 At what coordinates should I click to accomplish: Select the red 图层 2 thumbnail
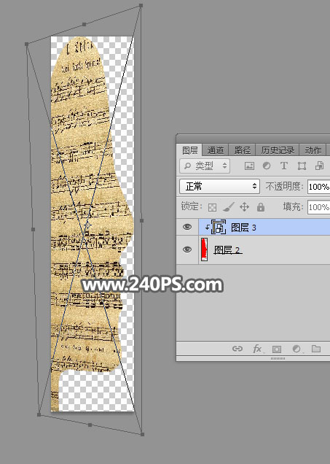[x=204, y=250]
